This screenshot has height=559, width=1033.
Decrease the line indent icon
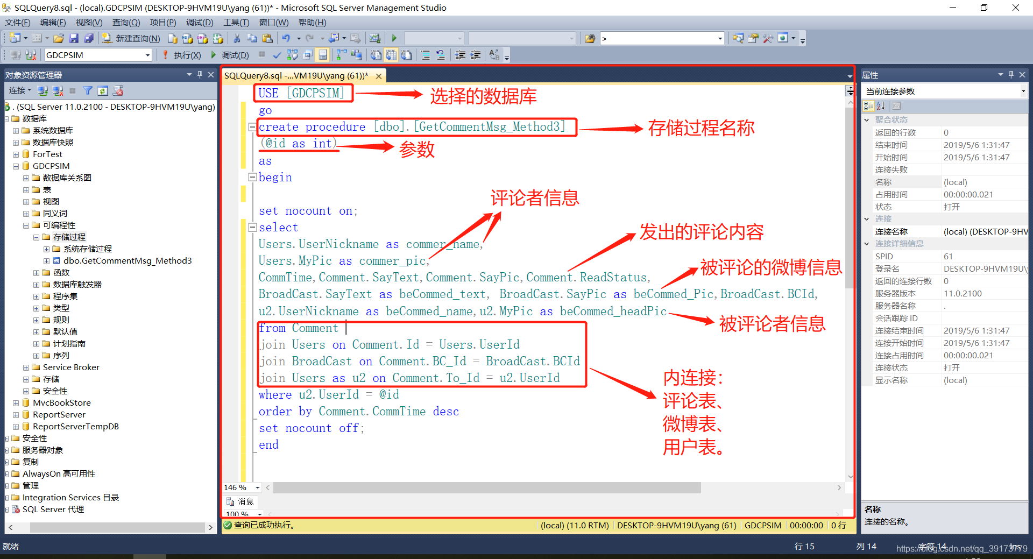point(461,55)
